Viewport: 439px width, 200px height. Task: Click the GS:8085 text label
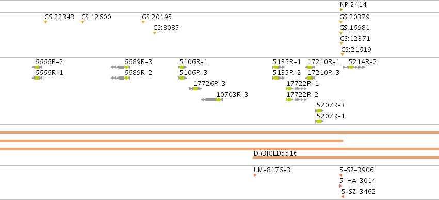coord(166,28)
